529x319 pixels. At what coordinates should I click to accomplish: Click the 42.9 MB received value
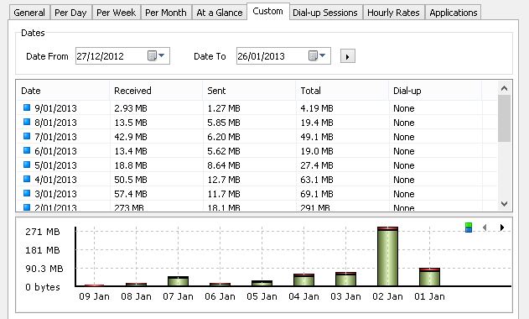(x=131, y=137)
